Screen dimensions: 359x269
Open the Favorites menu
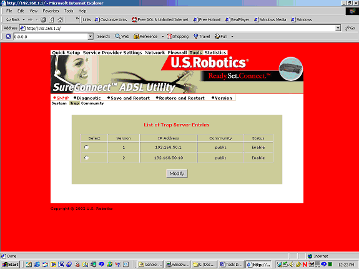tap(51, 11)
